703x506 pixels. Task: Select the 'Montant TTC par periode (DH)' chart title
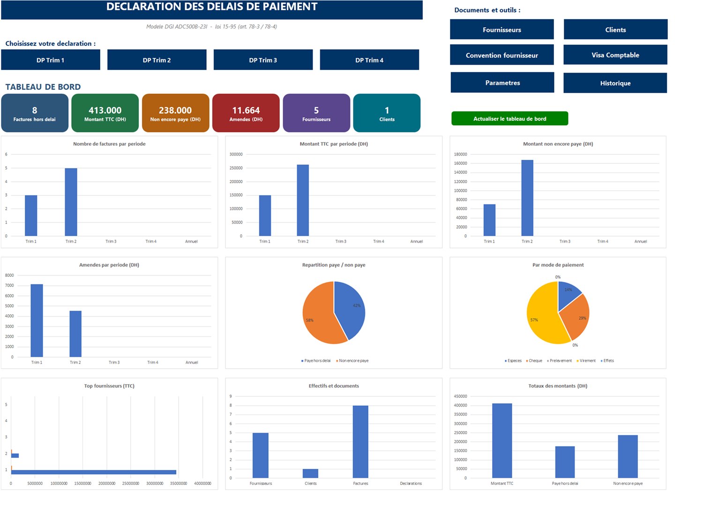coord(334,144)
